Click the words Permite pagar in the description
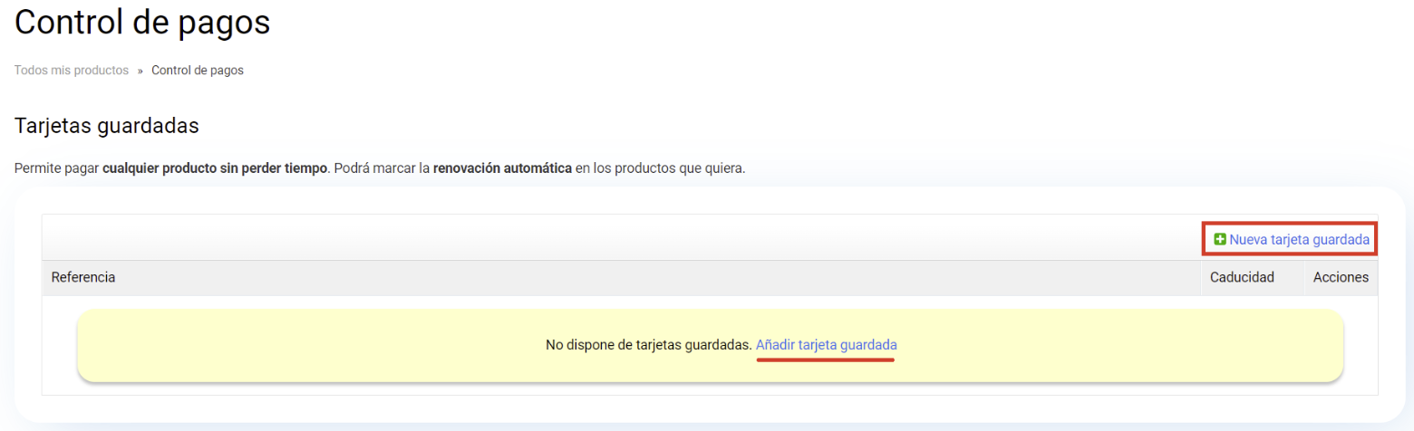This screenshot has width=1414, height=431. coord(56,169)
